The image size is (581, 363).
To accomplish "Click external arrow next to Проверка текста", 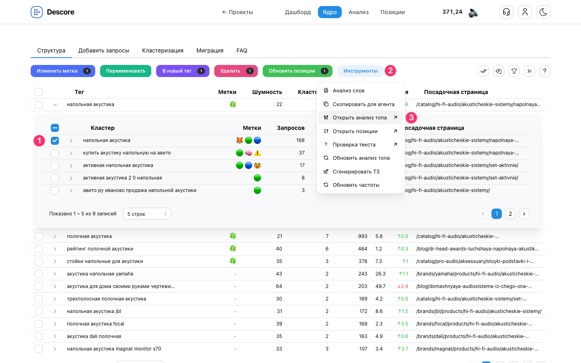I will 395,144.
